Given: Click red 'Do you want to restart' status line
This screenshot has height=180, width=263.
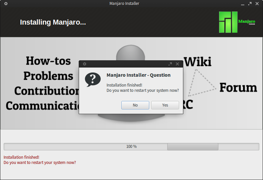Looking at the screenshot, I should [40, 163].
